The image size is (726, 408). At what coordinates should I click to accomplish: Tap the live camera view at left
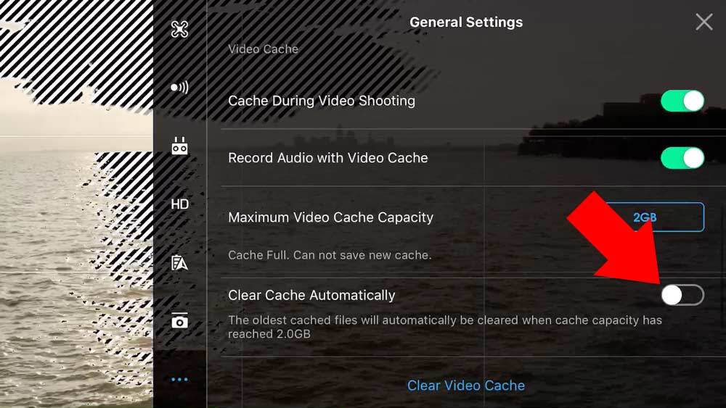click(76, 204)
